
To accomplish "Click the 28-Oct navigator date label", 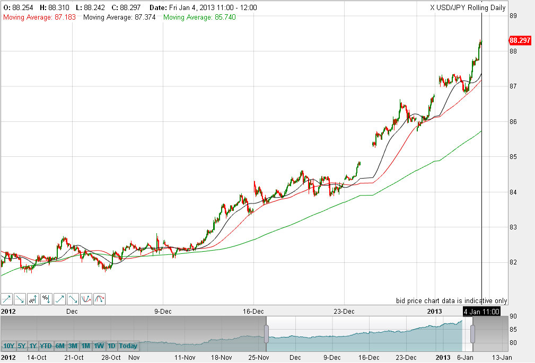I will pyautogui.click(x=111, y=358).
